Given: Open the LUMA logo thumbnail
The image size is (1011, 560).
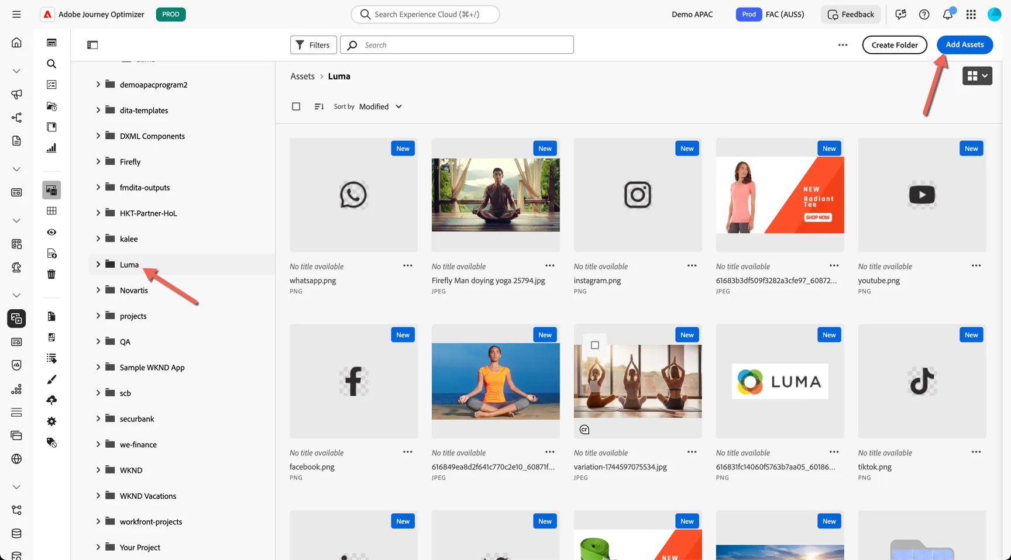Looking at the screenshot, I should [780, 382].
